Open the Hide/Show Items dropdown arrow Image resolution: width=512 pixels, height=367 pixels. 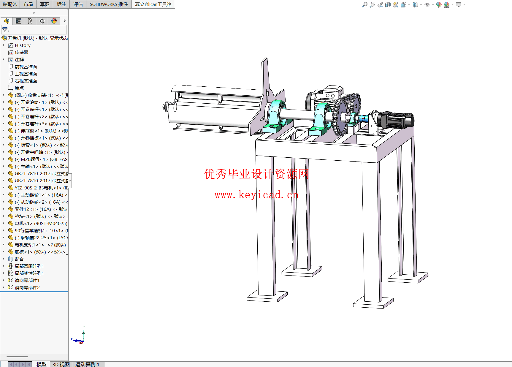tap(433, 5)
